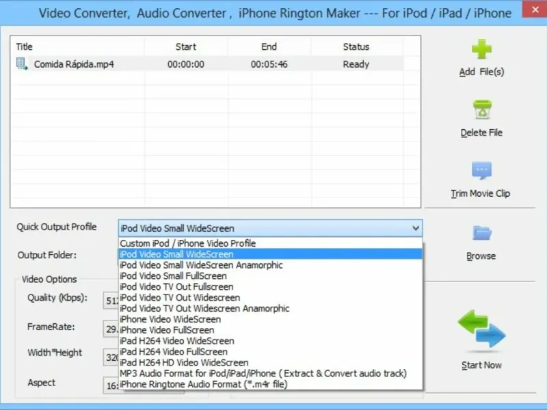Screen dimensions: 547x410
Task: Select iPod Video Small WideScreen Anamorphic
Action: click(x=270, y=265)
